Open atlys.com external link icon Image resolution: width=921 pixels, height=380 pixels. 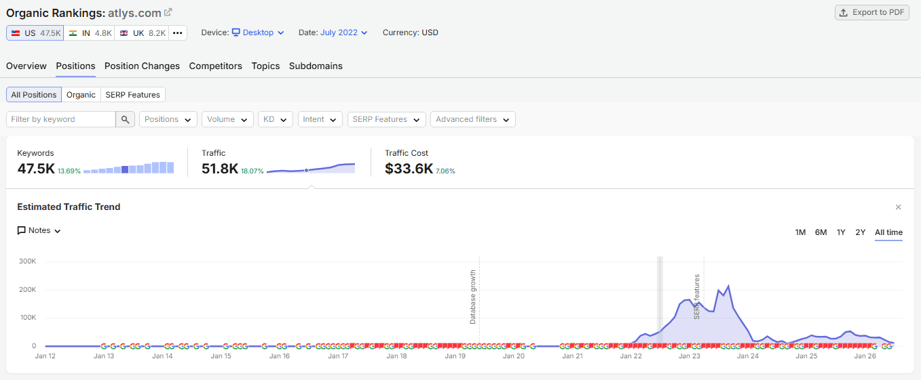(168, 12)
